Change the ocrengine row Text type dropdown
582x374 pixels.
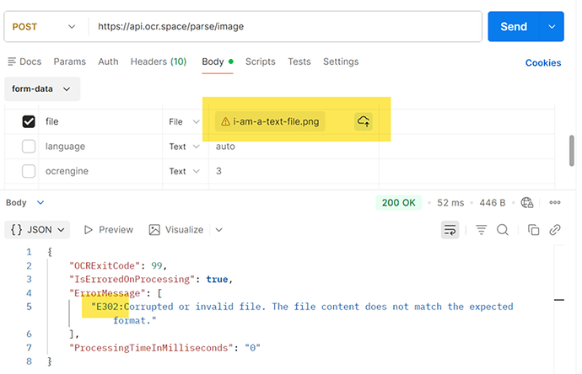click(x=185, y=171)
